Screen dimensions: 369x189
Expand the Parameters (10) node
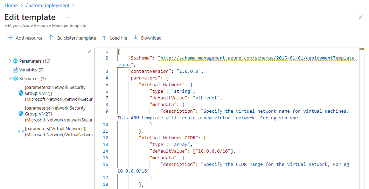click(x=10, y=61)
